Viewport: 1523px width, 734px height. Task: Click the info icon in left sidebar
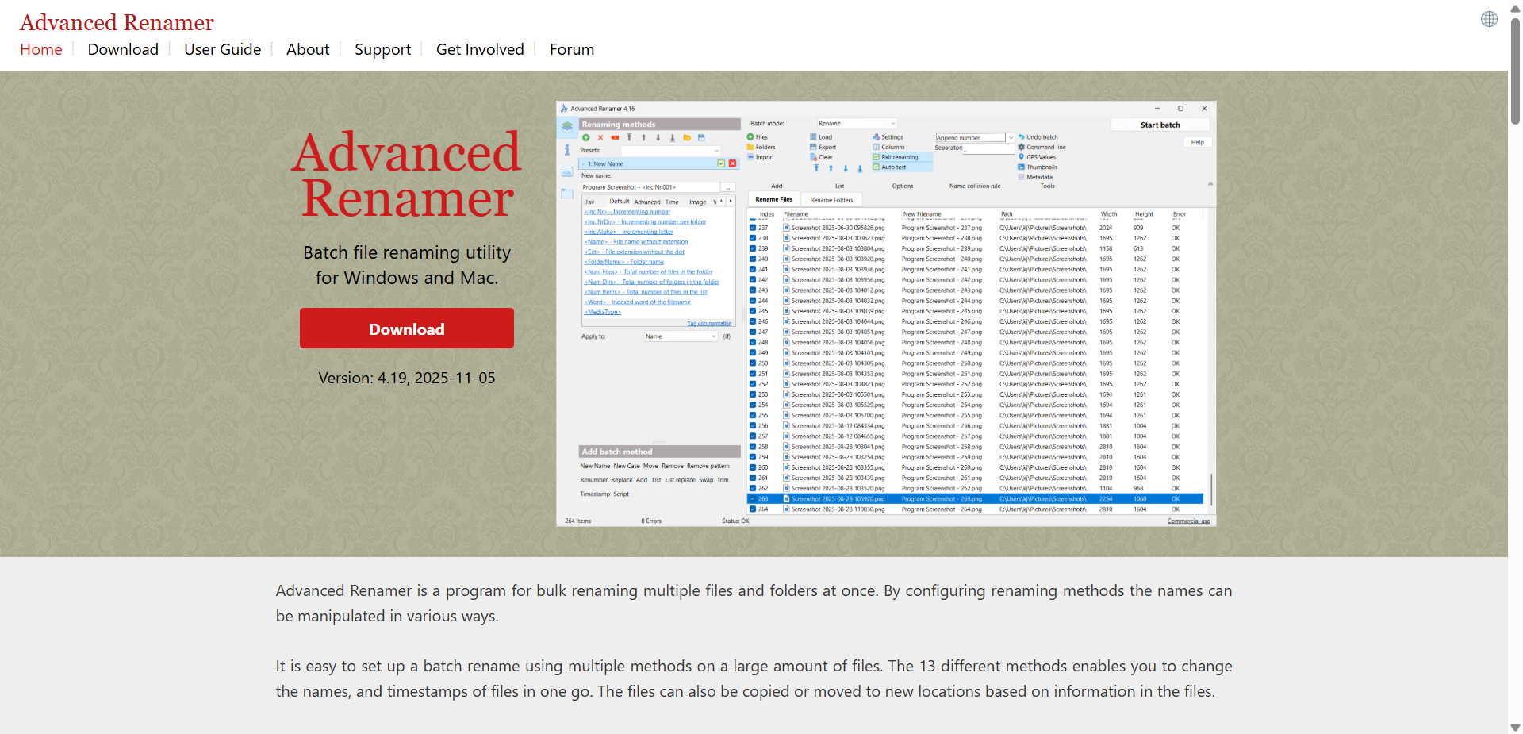pos(567,149)
